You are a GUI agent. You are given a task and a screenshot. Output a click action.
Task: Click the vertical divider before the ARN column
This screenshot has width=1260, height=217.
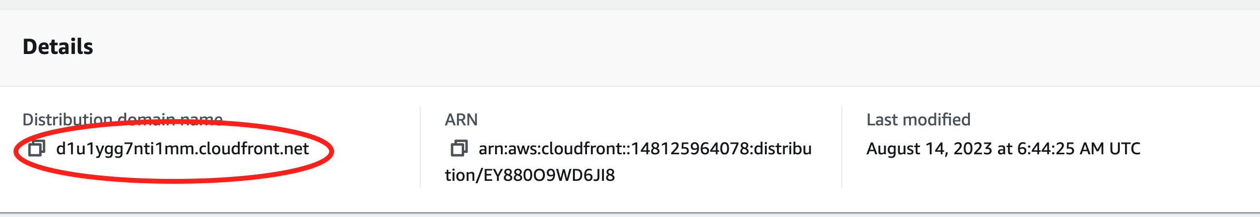pyautogui.click(x=420, y=147)
